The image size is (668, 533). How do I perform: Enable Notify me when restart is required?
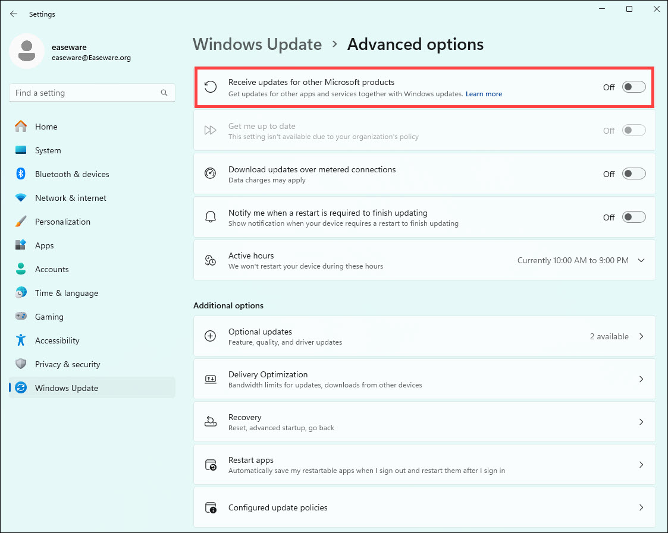[x=634, y=217]
